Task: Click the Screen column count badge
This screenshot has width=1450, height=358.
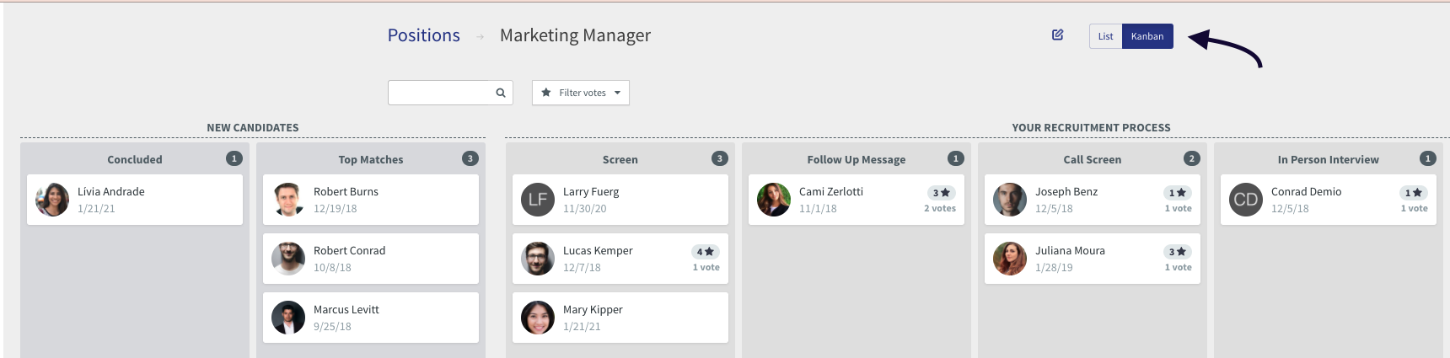Action: coord(719,158)
